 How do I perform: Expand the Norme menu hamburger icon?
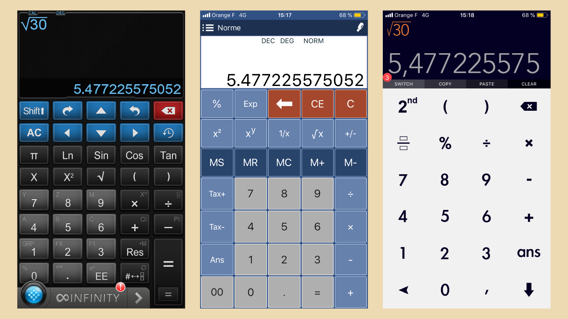point(208,27)
